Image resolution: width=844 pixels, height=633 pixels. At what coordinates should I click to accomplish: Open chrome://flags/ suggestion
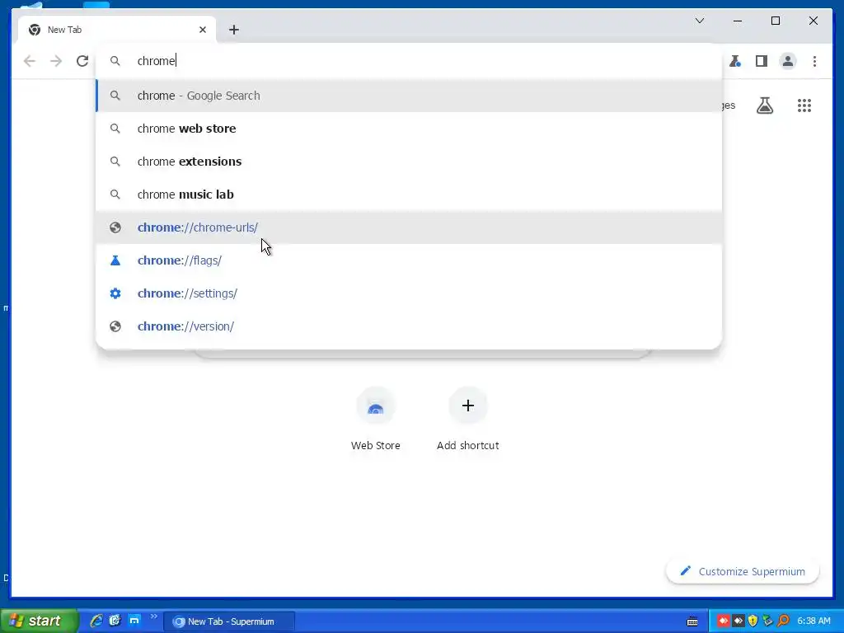pyautogui.click(x=409, y=260)
